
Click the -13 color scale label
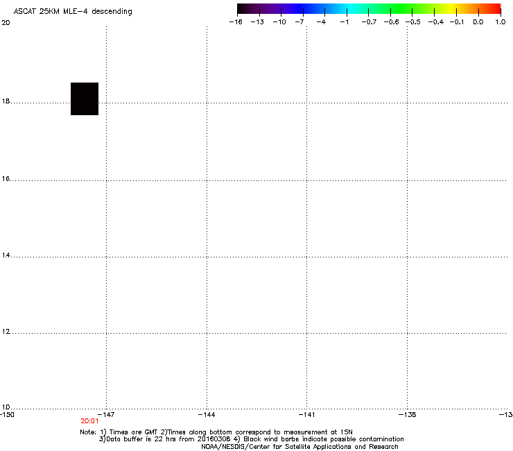tap(257, 22)
